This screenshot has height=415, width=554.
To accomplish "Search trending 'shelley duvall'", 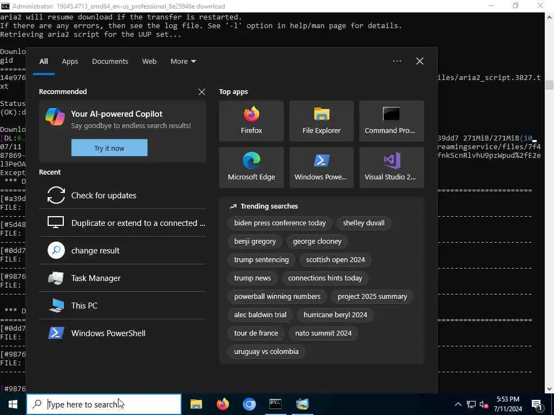I will pyautogui.click(x=364, y=223).
